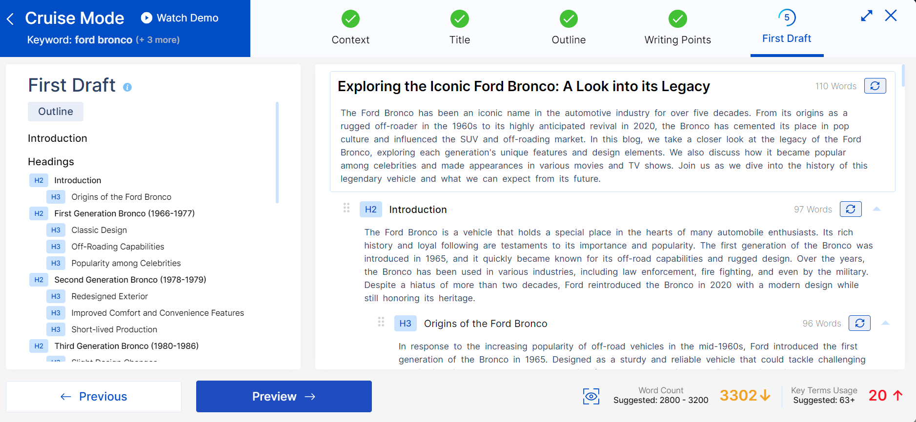Select Third Generation Bronco (1980-1986) heading

click(x=126, y=346)
